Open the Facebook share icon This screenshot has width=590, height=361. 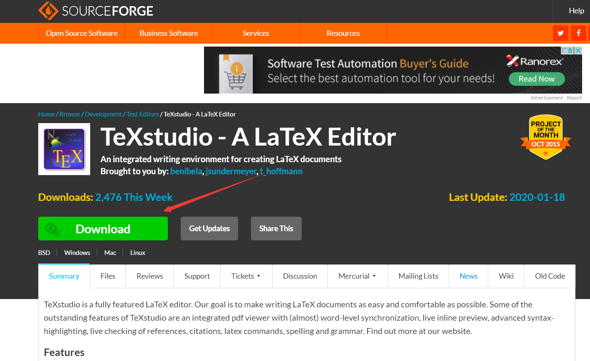pos(578,33)
